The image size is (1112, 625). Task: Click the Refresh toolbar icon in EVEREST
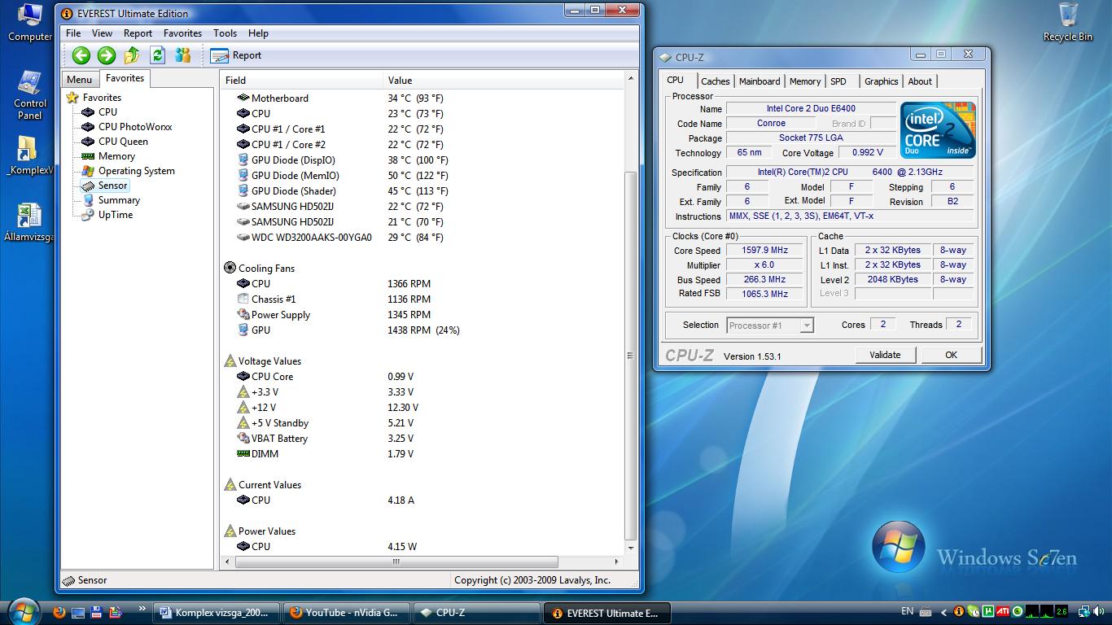pos(157,55)
